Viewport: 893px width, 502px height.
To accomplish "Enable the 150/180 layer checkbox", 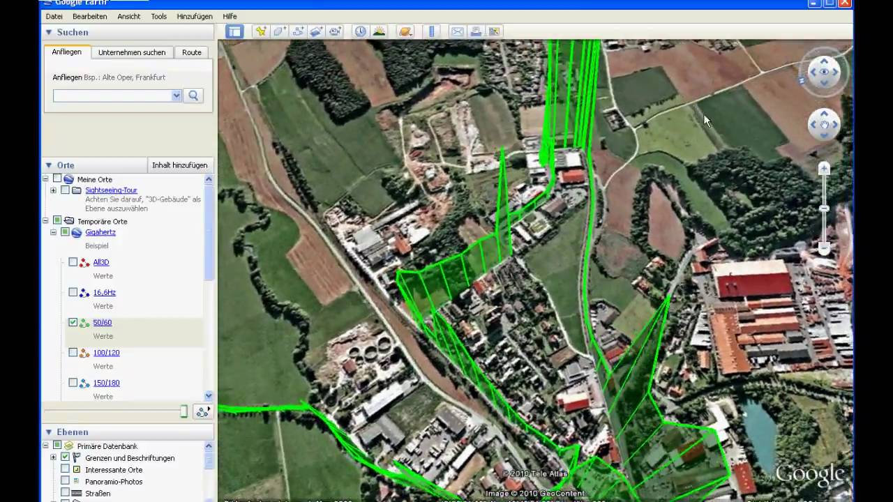I will (73, 383).
